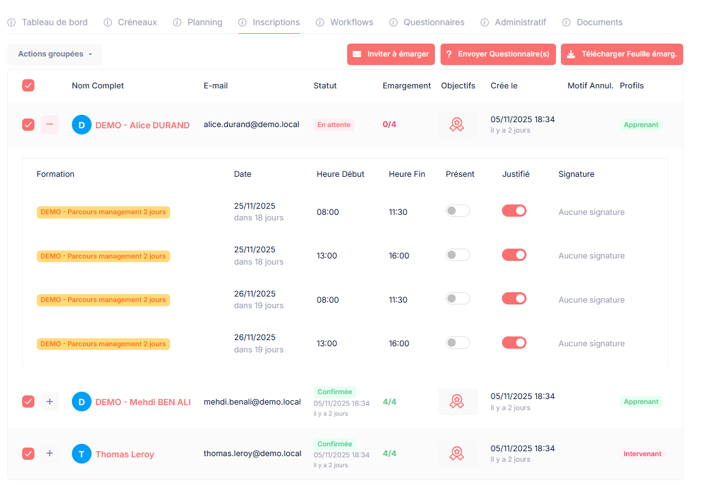Disable Justifié toggle for 26/11/2025 13:00 session
This screenshot has height=485, width=701.
click(x=514, y=343)
